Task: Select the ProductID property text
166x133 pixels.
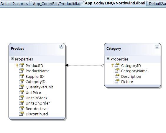Action: click(x=34, y=65)
